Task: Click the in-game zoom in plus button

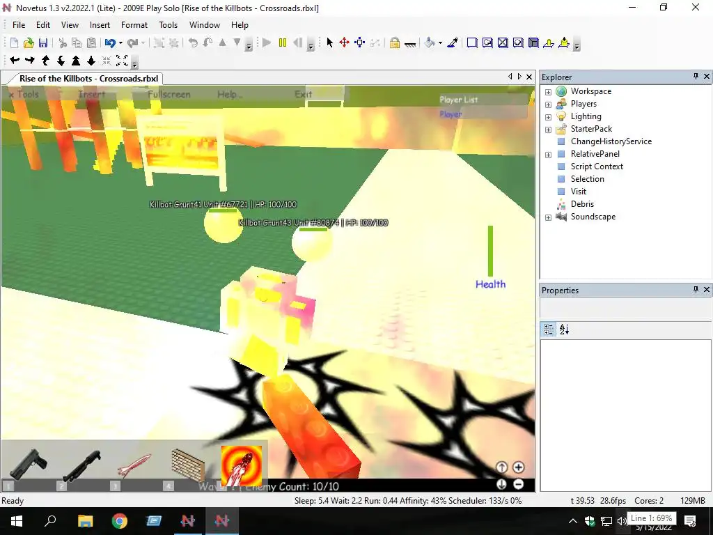Action: (518, 467)
